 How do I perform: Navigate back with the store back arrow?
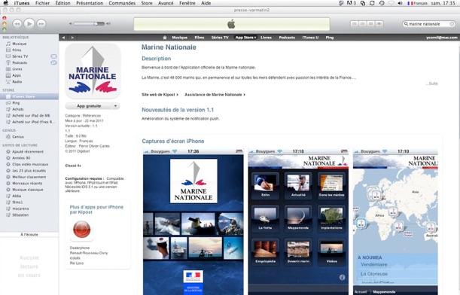(x=63, y=38)
